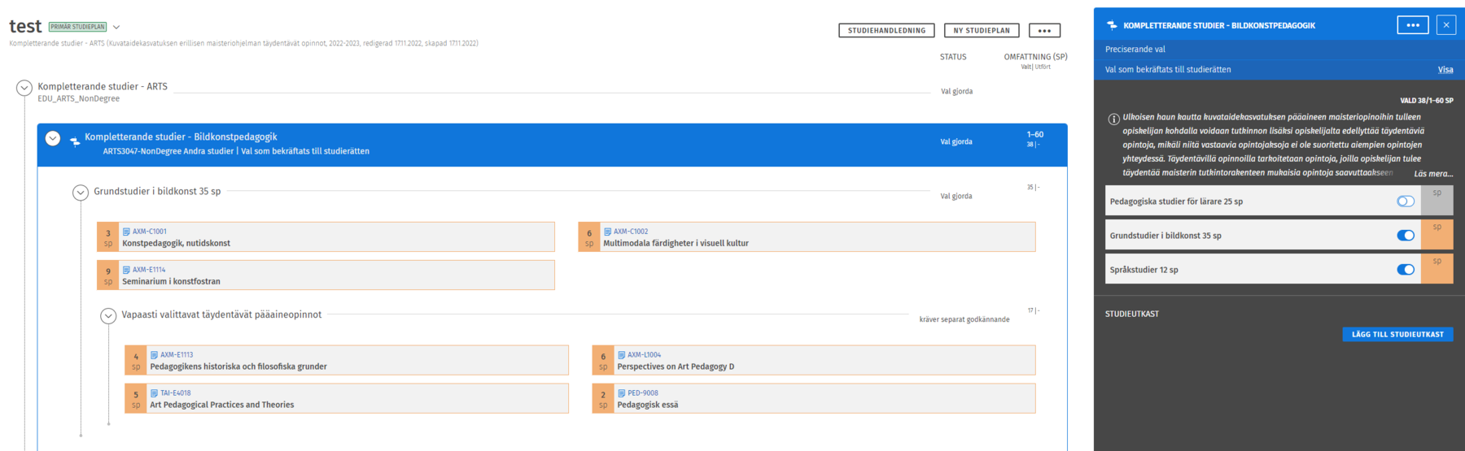Click the info icon in side panel

[x=1113, y=119]
